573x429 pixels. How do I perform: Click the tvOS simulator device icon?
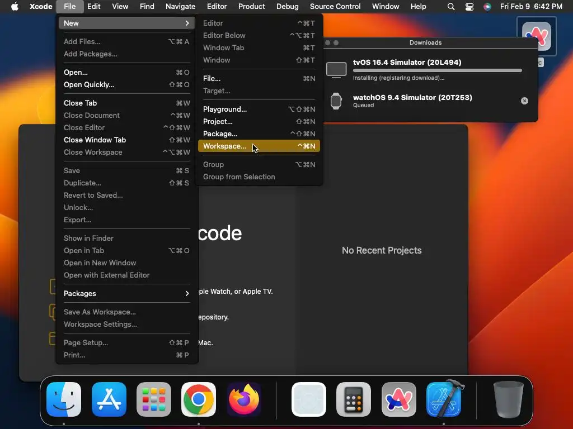tap(336, 70)
